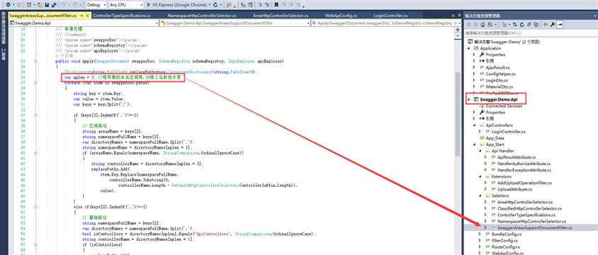
Task: Click the Solution Explorer search box
Action: coord(531,33)
